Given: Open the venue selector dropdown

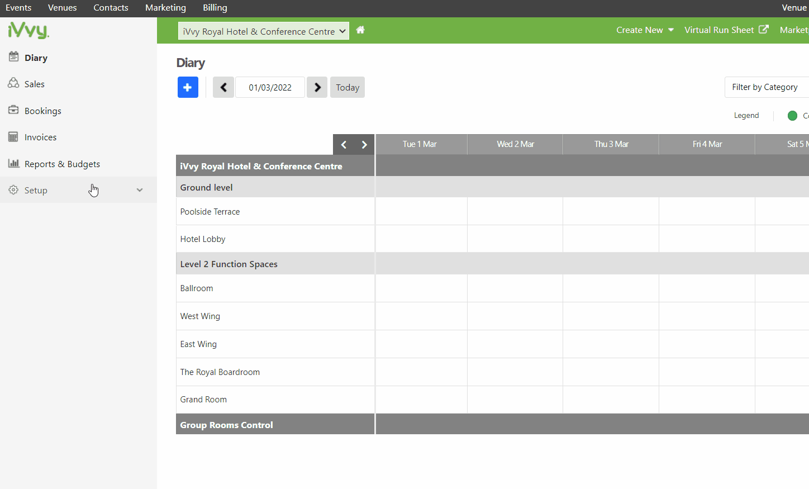Looking at the screenshot, I should click(x=264, y=31).
